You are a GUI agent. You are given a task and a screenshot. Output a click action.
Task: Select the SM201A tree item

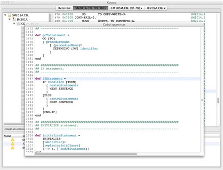(22, 19)
